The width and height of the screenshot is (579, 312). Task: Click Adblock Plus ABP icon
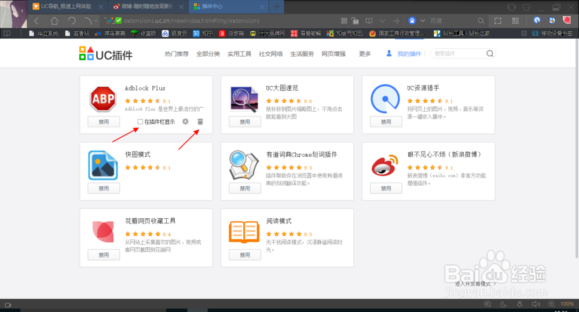click(x=103, y=99)
